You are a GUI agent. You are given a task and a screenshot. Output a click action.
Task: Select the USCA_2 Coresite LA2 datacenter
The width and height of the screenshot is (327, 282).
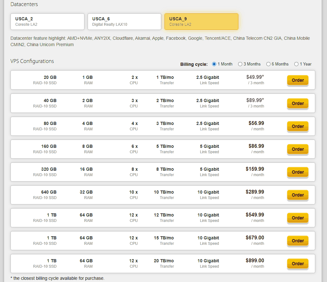(x=47, y=22)
